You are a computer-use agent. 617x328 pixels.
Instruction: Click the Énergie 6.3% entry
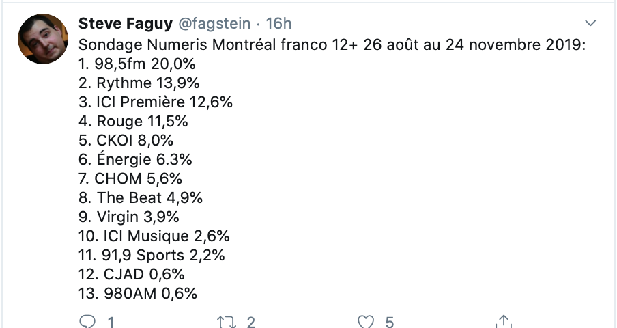tap(135, 159)
